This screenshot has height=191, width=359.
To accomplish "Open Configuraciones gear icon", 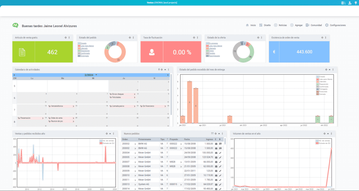I will [x=327, y=25].
